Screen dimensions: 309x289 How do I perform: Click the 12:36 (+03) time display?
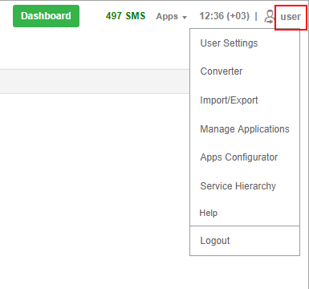coord(224,16)
